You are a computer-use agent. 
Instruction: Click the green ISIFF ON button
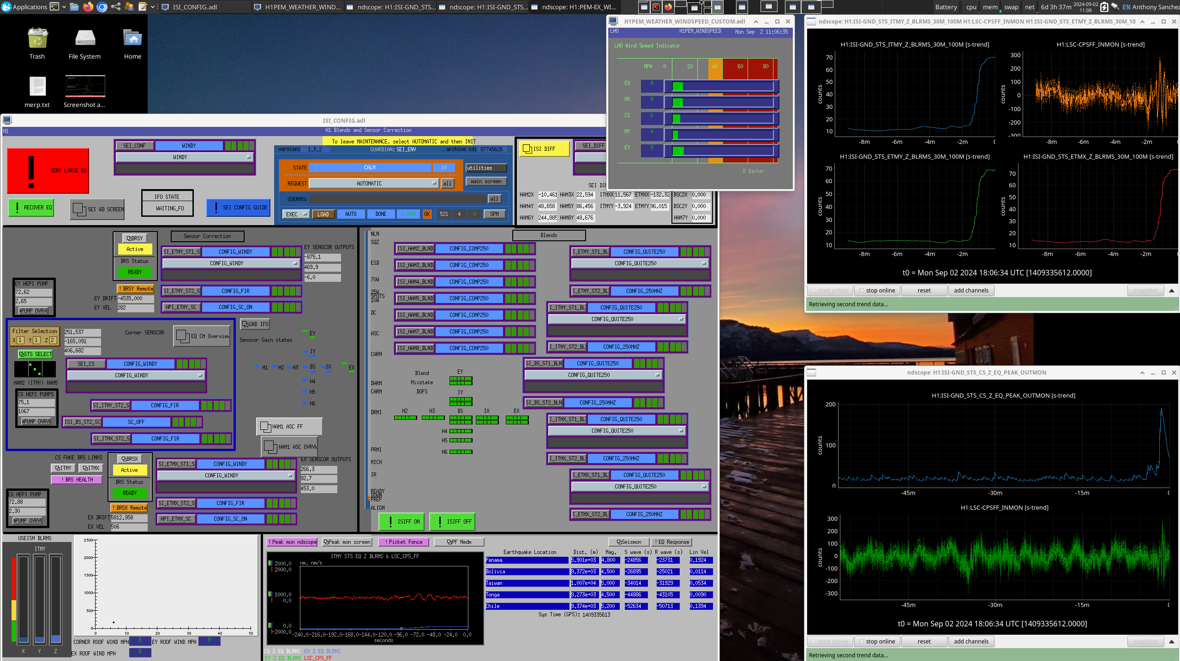pos(401,522)
